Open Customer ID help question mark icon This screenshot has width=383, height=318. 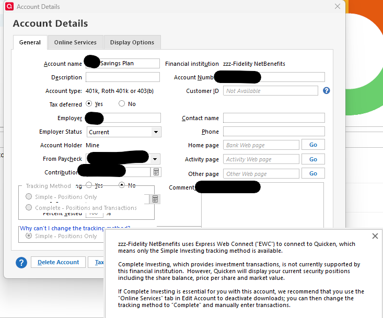pos(327,90)
